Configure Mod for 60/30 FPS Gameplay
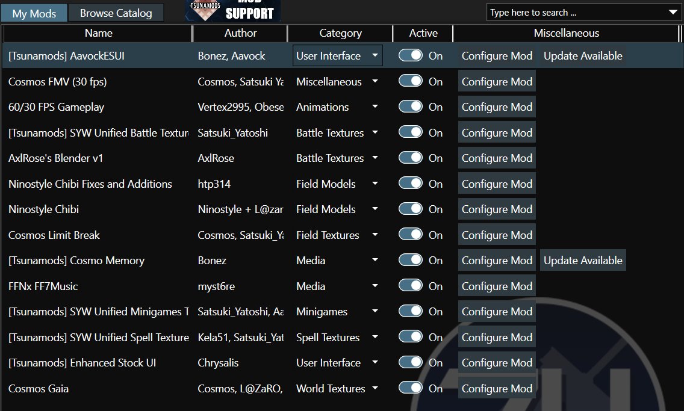This screenshot has width=684, height=411. [497, 107]
